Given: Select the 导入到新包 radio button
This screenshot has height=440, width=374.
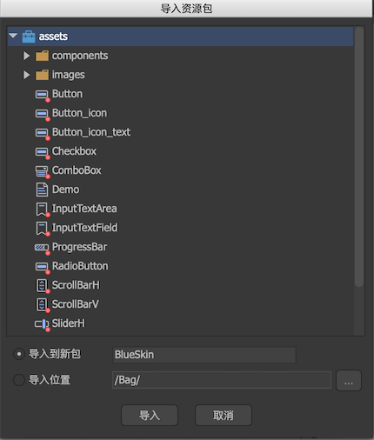Looking at the screenshot, I should pyautogui.click(x=19, y=354).
